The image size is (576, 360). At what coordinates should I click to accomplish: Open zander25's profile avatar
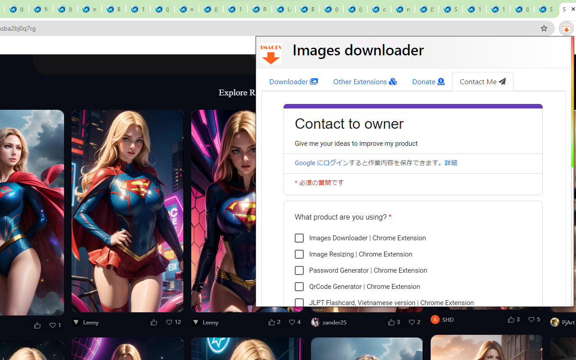[315, 322]
